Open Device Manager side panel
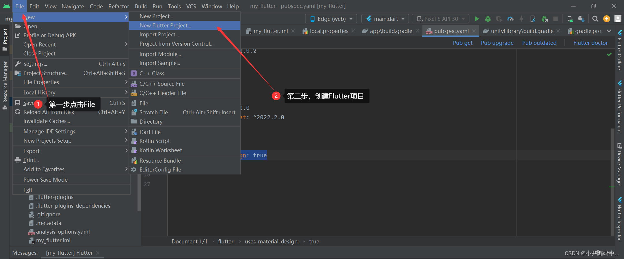The image size is (624, 259). click(x=620, y=164)
